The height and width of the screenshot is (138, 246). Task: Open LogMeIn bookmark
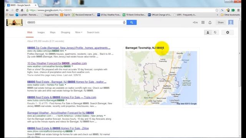[x=27, y=15]
